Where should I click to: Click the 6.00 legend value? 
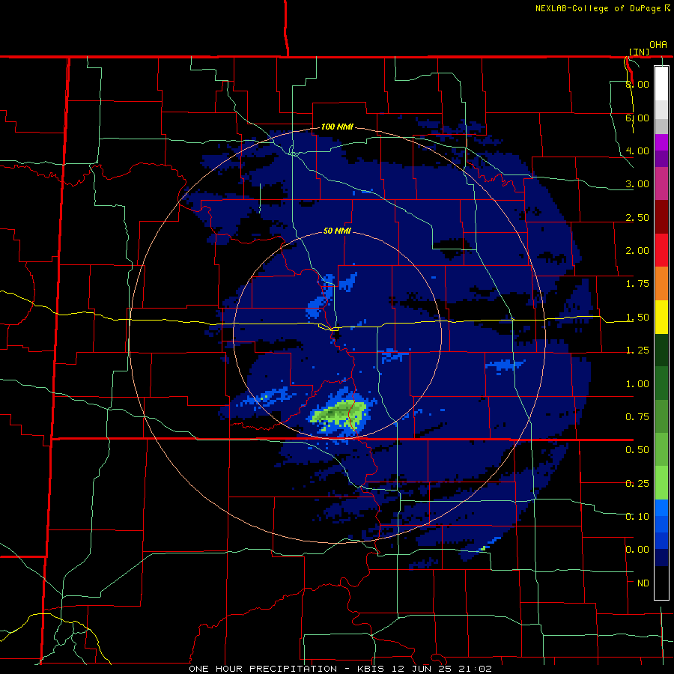click(637, 118)
